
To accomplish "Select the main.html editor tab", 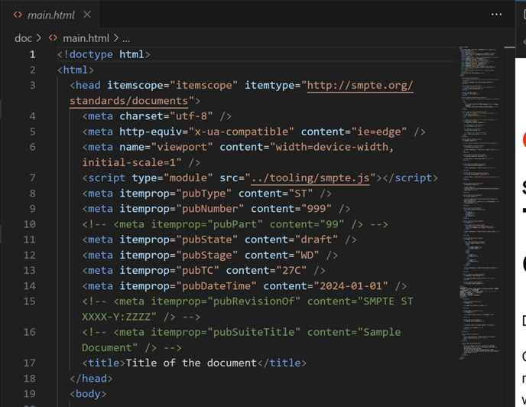I will pos(52,15).
